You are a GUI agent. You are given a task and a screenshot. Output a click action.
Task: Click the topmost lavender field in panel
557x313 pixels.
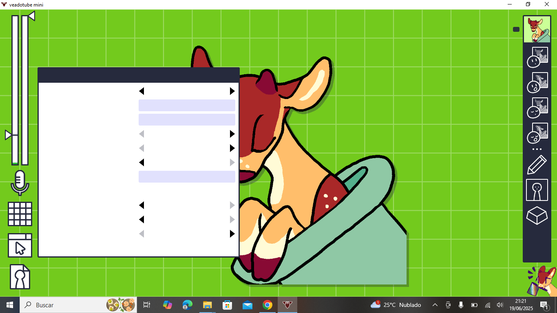(x=187, y=105)
